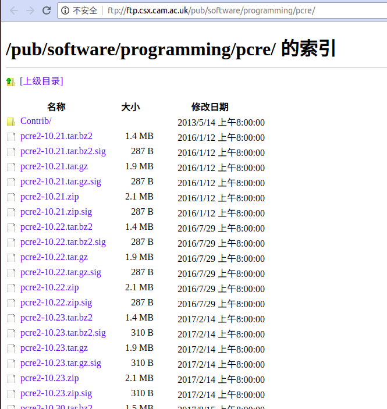
Task: Click file icon beside pcre2-10.21.zip.sig
Action: 11,212
